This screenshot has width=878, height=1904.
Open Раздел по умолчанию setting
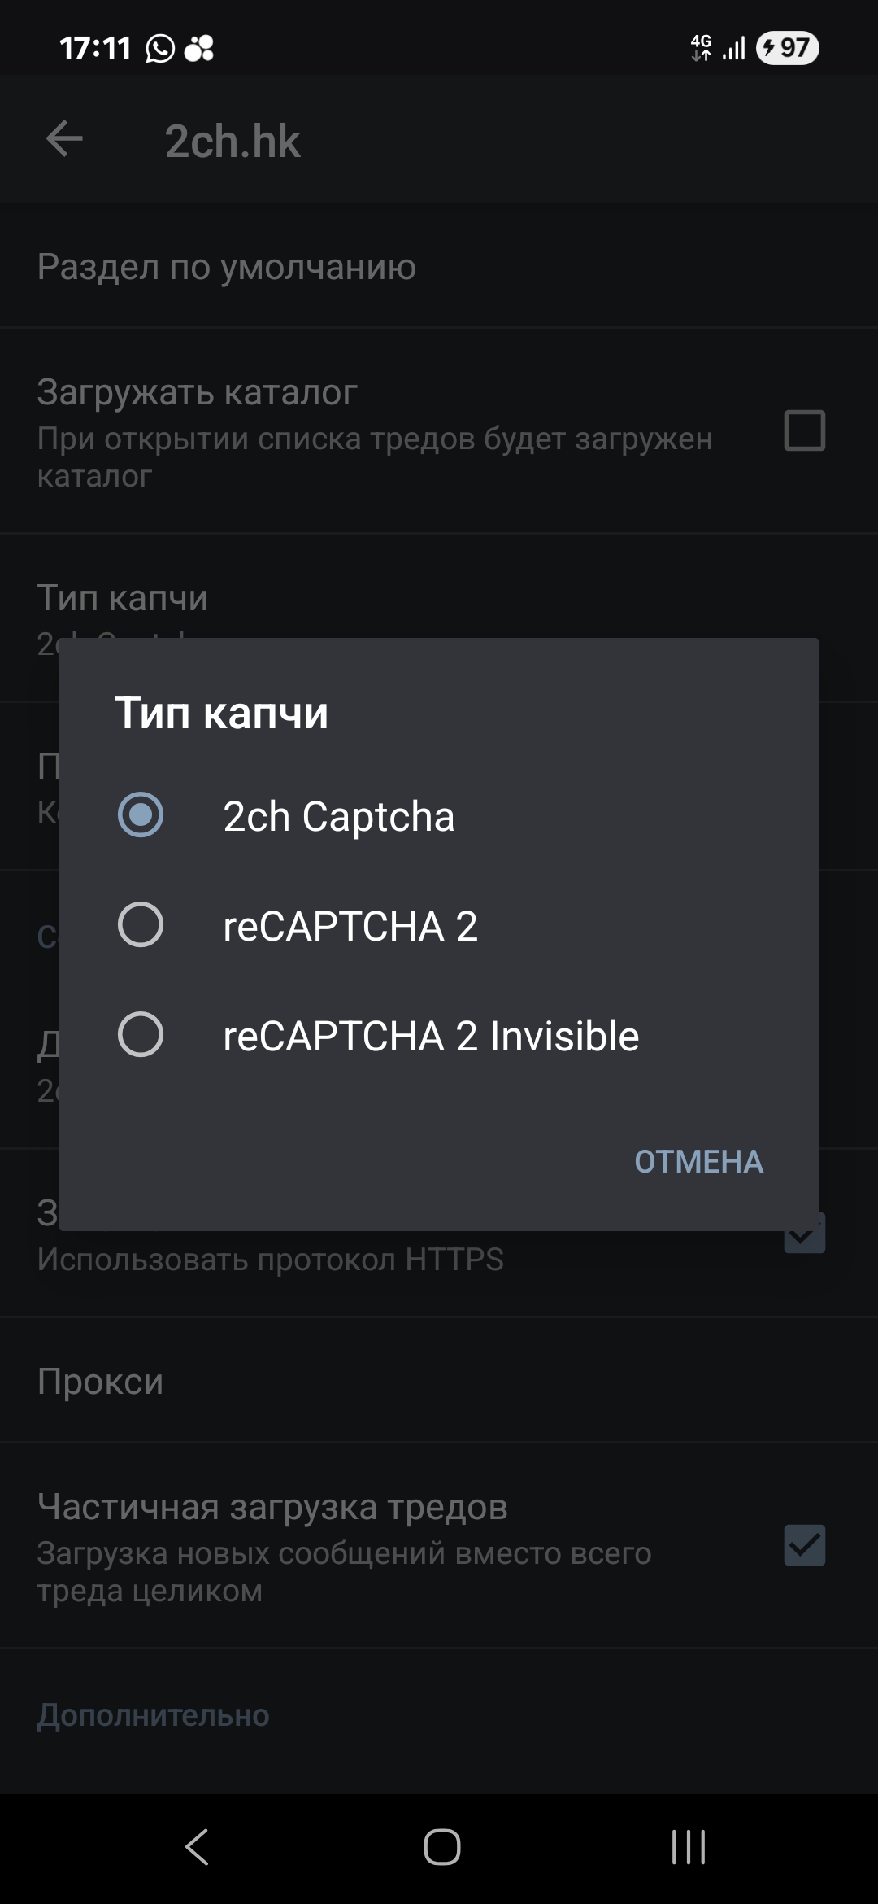coord(226,267)
